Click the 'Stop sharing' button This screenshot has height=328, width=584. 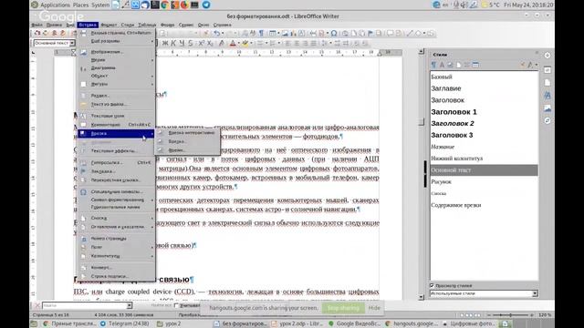[343, 308]
